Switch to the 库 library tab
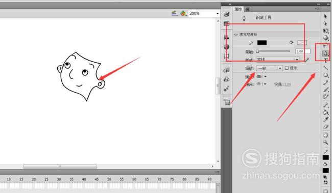 pos(248,9)
